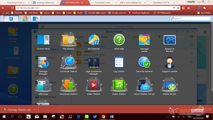Open Storage Manager

pyautogui.click(x=43, y=66)
